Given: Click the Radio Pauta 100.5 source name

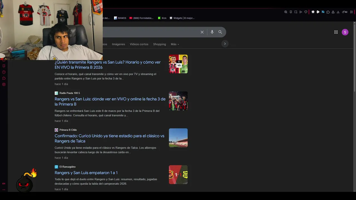Looking at the screenshot, I should [70, 93].
